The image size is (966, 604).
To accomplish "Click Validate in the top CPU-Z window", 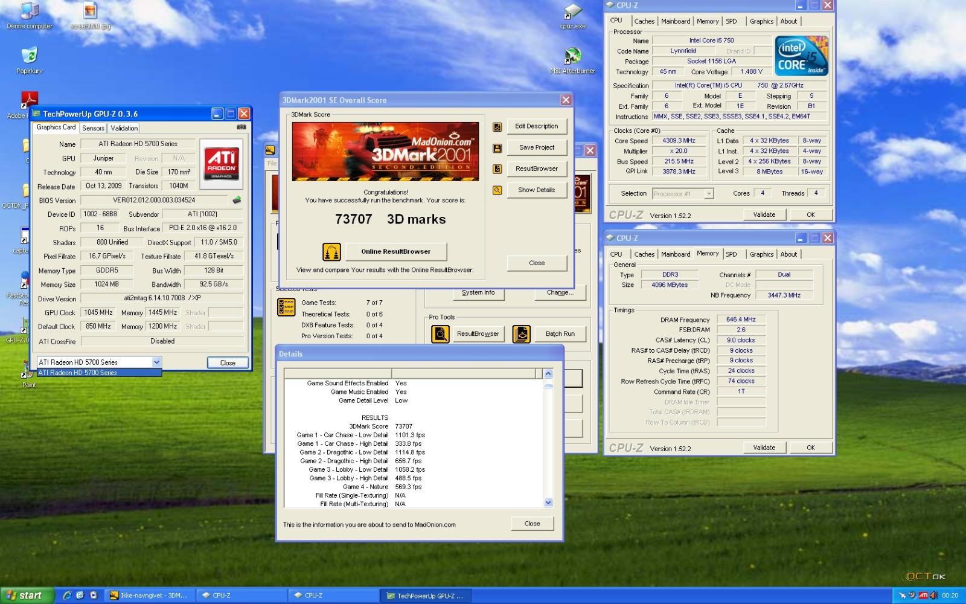I will pos(764,214).
